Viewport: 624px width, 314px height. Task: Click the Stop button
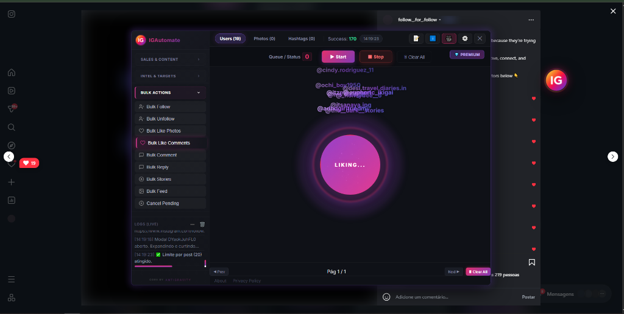point(375,57)
